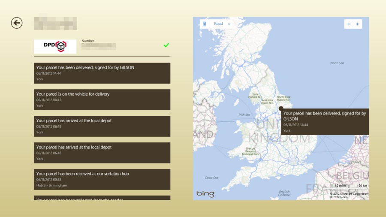Click the '06/11/2012 08:45' timestamp
The image size is (386, 217).
[x=49, y=100]
